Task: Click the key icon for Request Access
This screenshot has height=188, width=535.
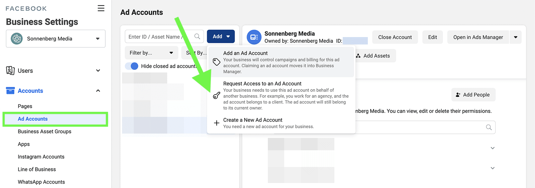Action: (217, 96)
